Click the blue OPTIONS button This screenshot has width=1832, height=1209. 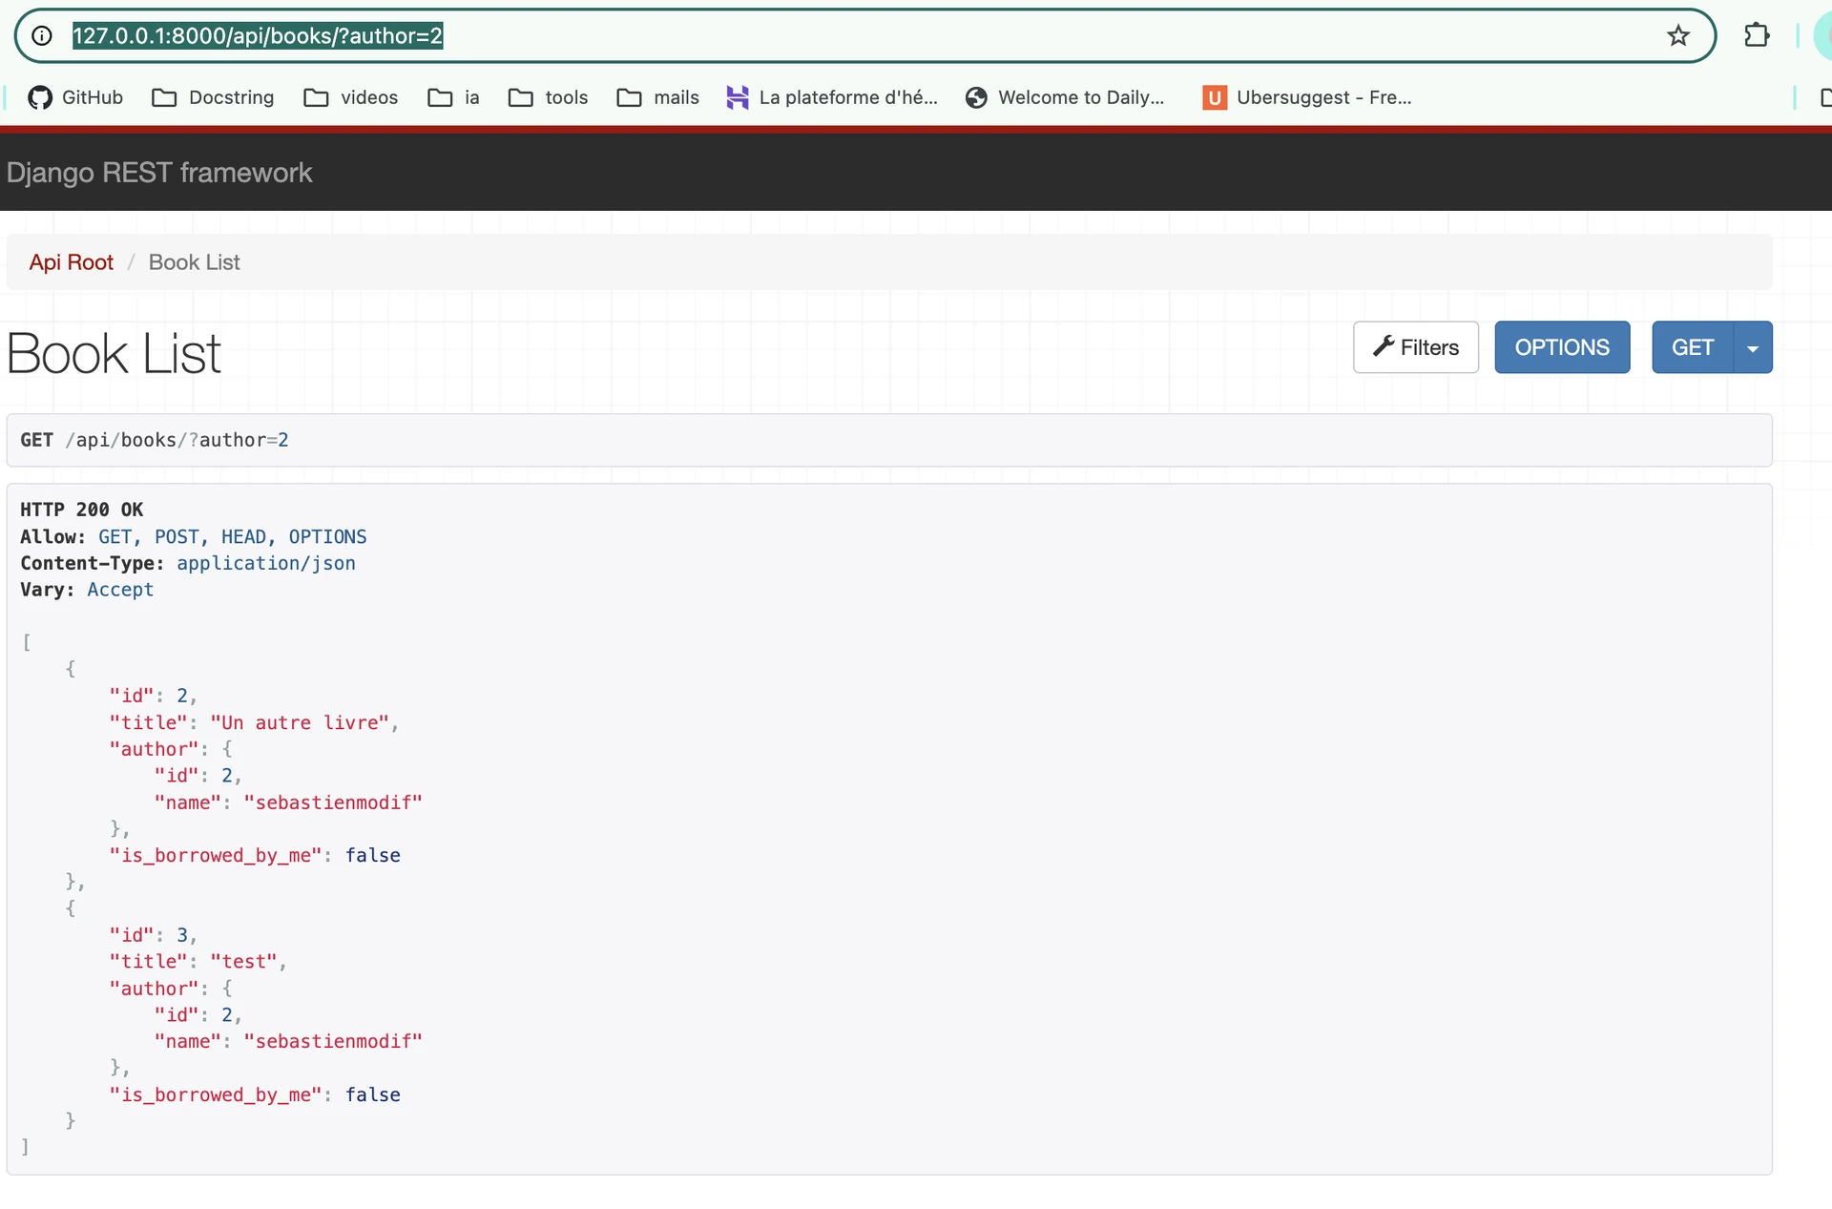[x=1561, y=347]
